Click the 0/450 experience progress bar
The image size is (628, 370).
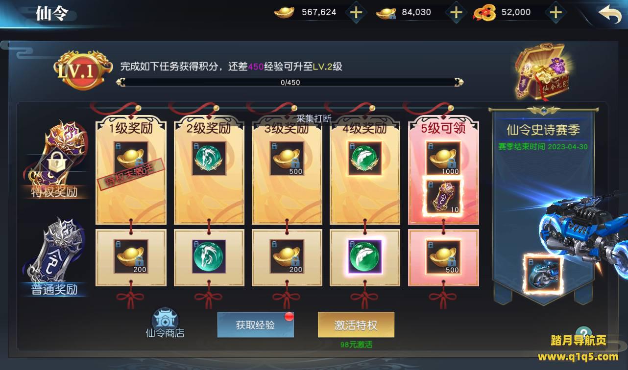click(x=290, y=82)
